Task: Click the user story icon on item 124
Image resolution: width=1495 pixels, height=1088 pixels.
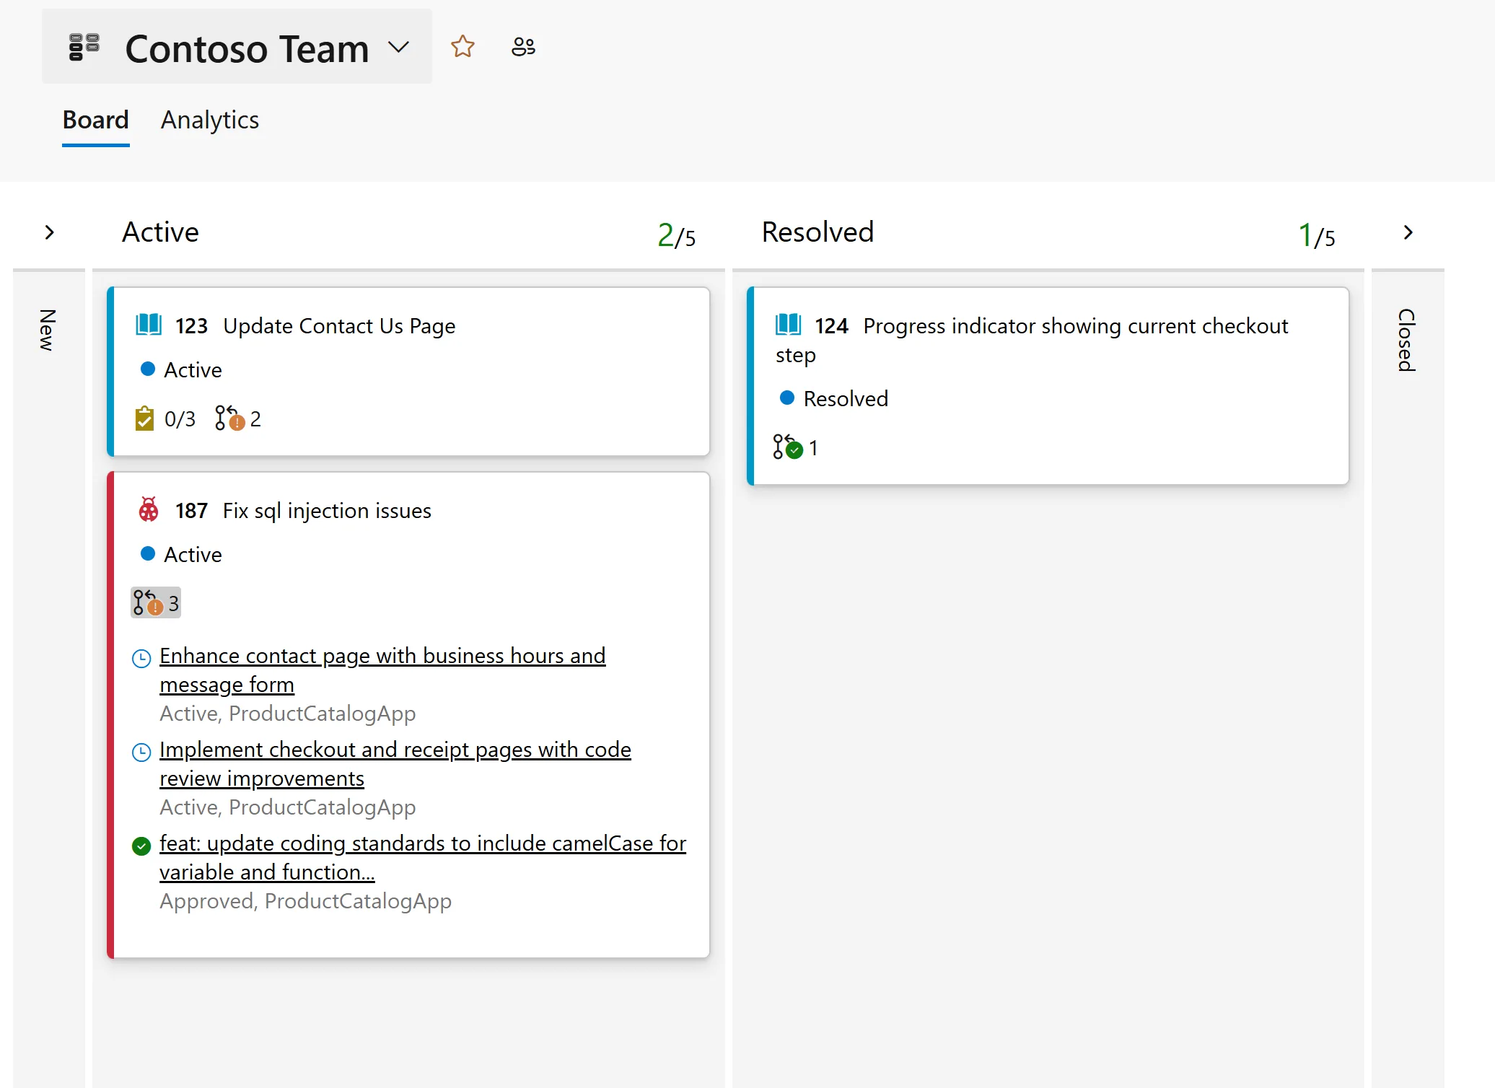Action: pos(789,325)
